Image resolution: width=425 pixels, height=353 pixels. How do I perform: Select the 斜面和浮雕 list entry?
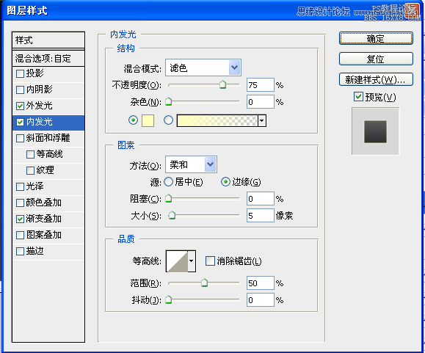[x=48, y=139]
